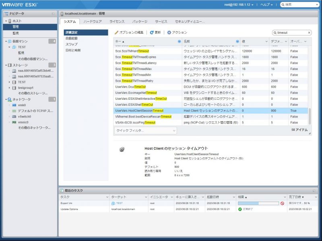Click the Navigator panel icon
Viewport: 322px width, 241px height.
(6, 14)
